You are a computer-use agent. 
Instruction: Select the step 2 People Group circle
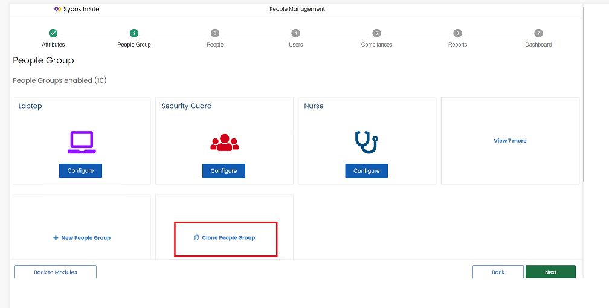coord(134,33)
